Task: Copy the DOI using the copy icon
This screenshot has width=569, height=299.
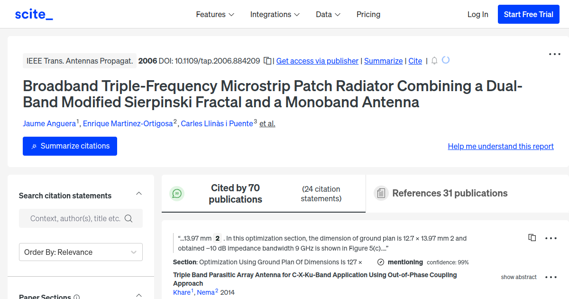Action: [267, 61]
